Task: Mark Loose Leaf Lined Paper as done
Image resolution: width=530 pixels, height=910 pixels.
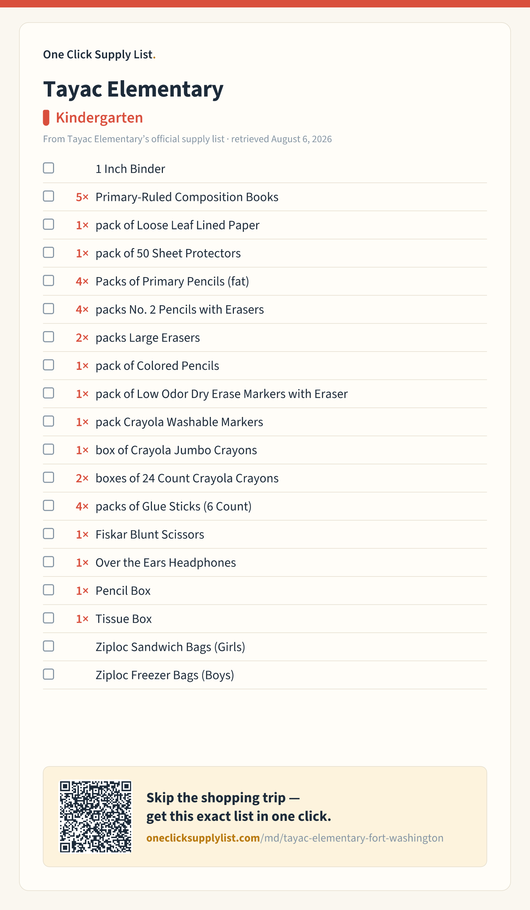Action: coord(48,224)
